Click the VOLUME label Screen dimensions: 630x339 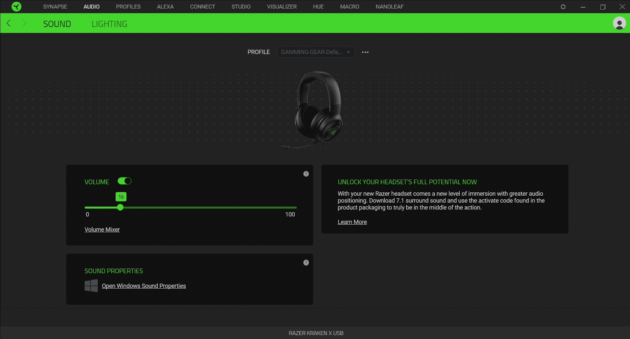[x=96, y=182]
